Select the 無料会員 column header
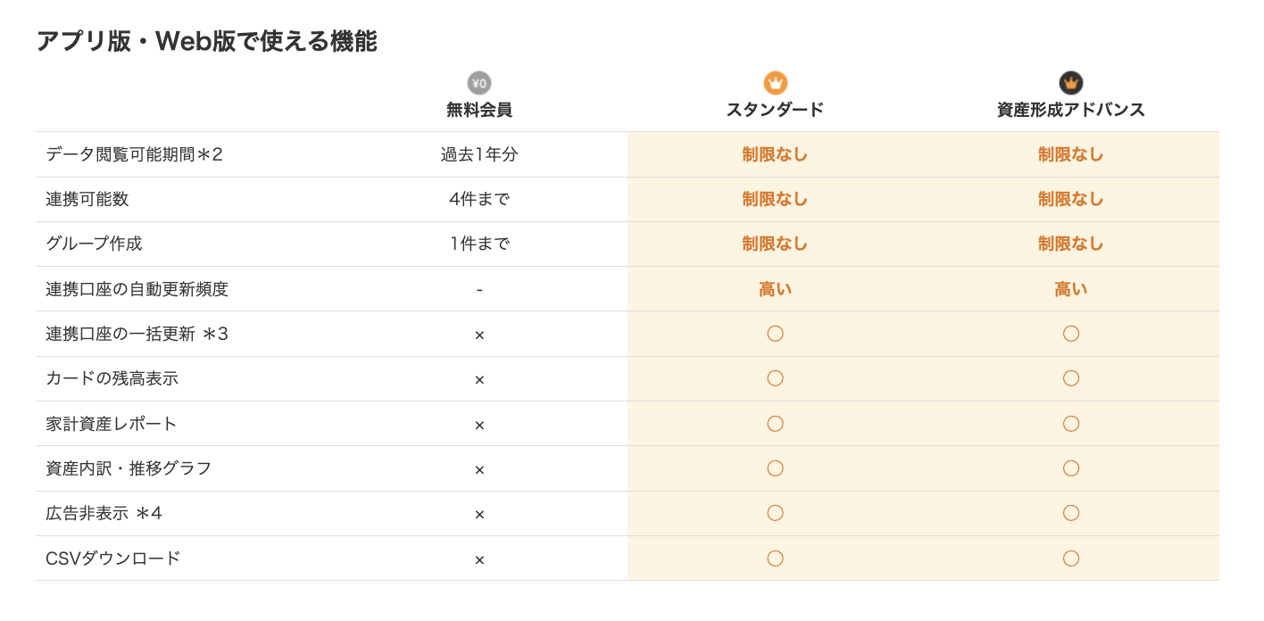This screenshot has width=1264, height=621. point(479,110)
